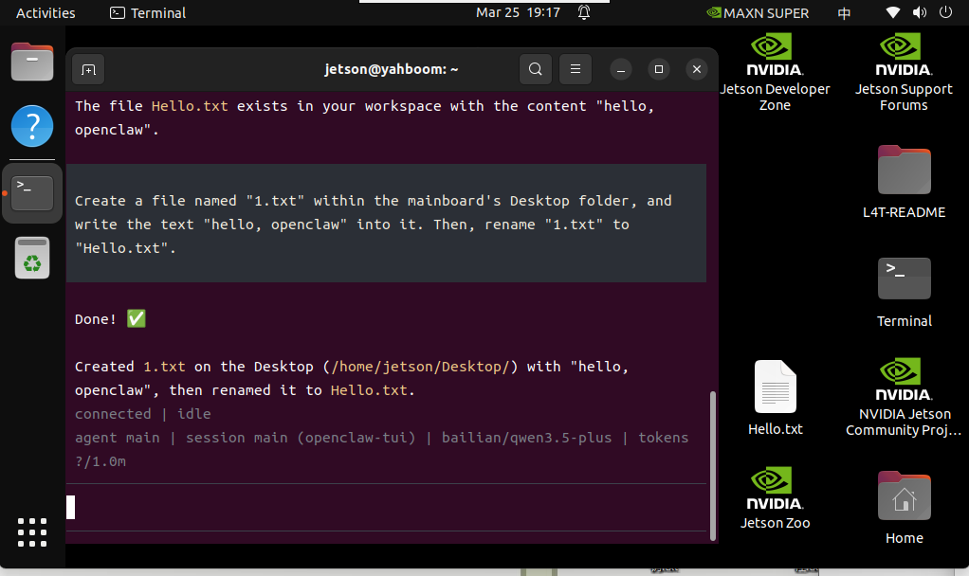The height and width of the screenshot is (576, 969).
Task: Select the Jetson Zoo desktop icon
Action: 775,499
